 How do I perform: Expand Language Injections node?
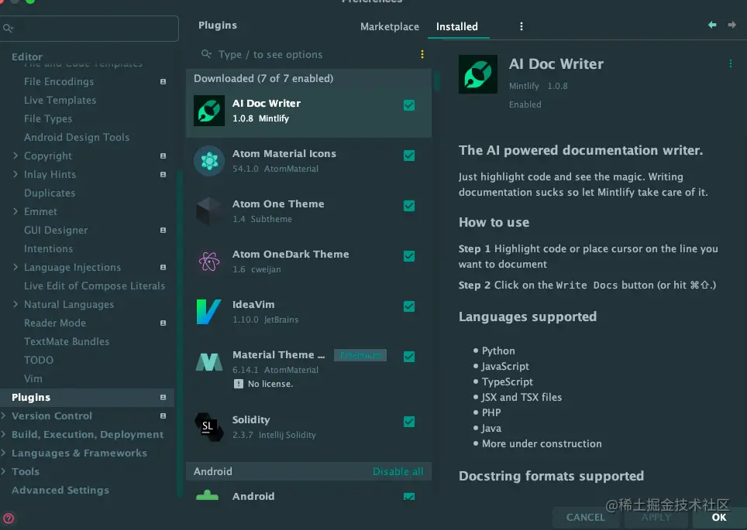click(15, 267)
